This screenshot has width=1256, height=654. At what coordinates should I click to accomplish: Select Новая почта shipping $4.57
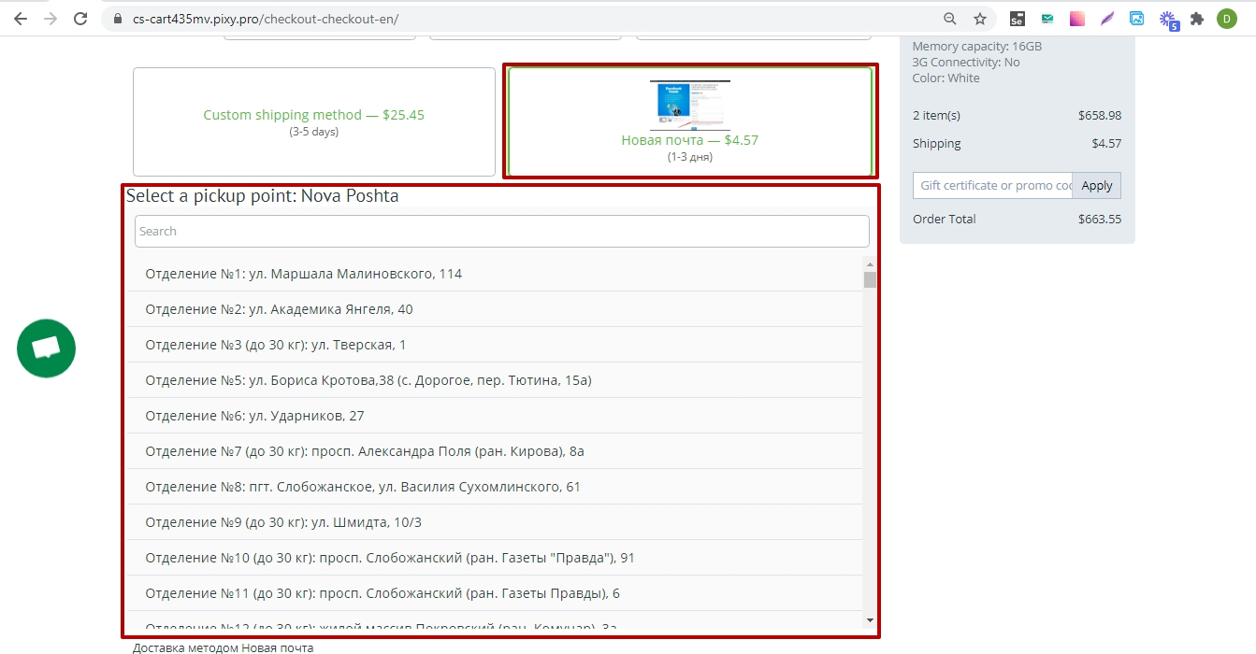click(x=690, y=121)
